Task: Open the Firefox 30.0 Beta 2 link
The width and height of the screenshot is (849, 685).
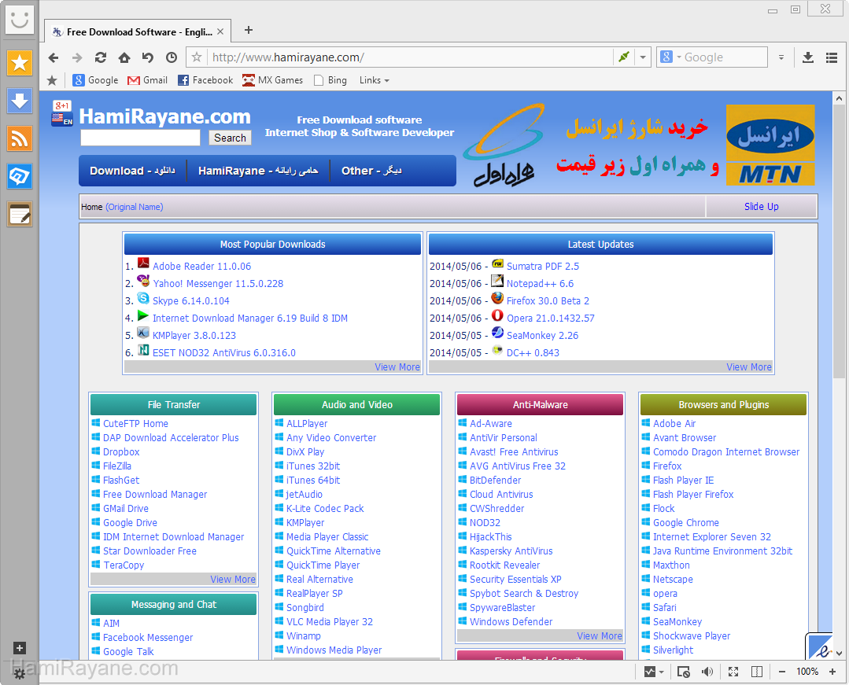Action: (x=548, y=301)
